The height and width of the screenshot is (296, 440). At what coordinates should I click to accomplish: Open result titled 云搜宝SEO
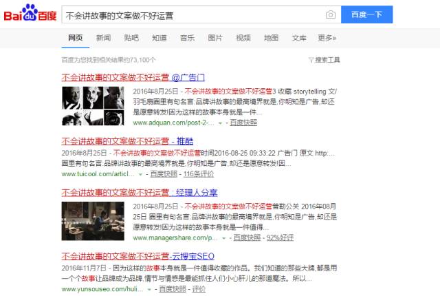coord(137,256)
